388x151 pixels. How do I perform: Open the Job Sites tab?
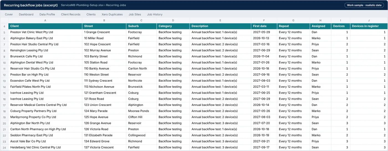point(135,14)
